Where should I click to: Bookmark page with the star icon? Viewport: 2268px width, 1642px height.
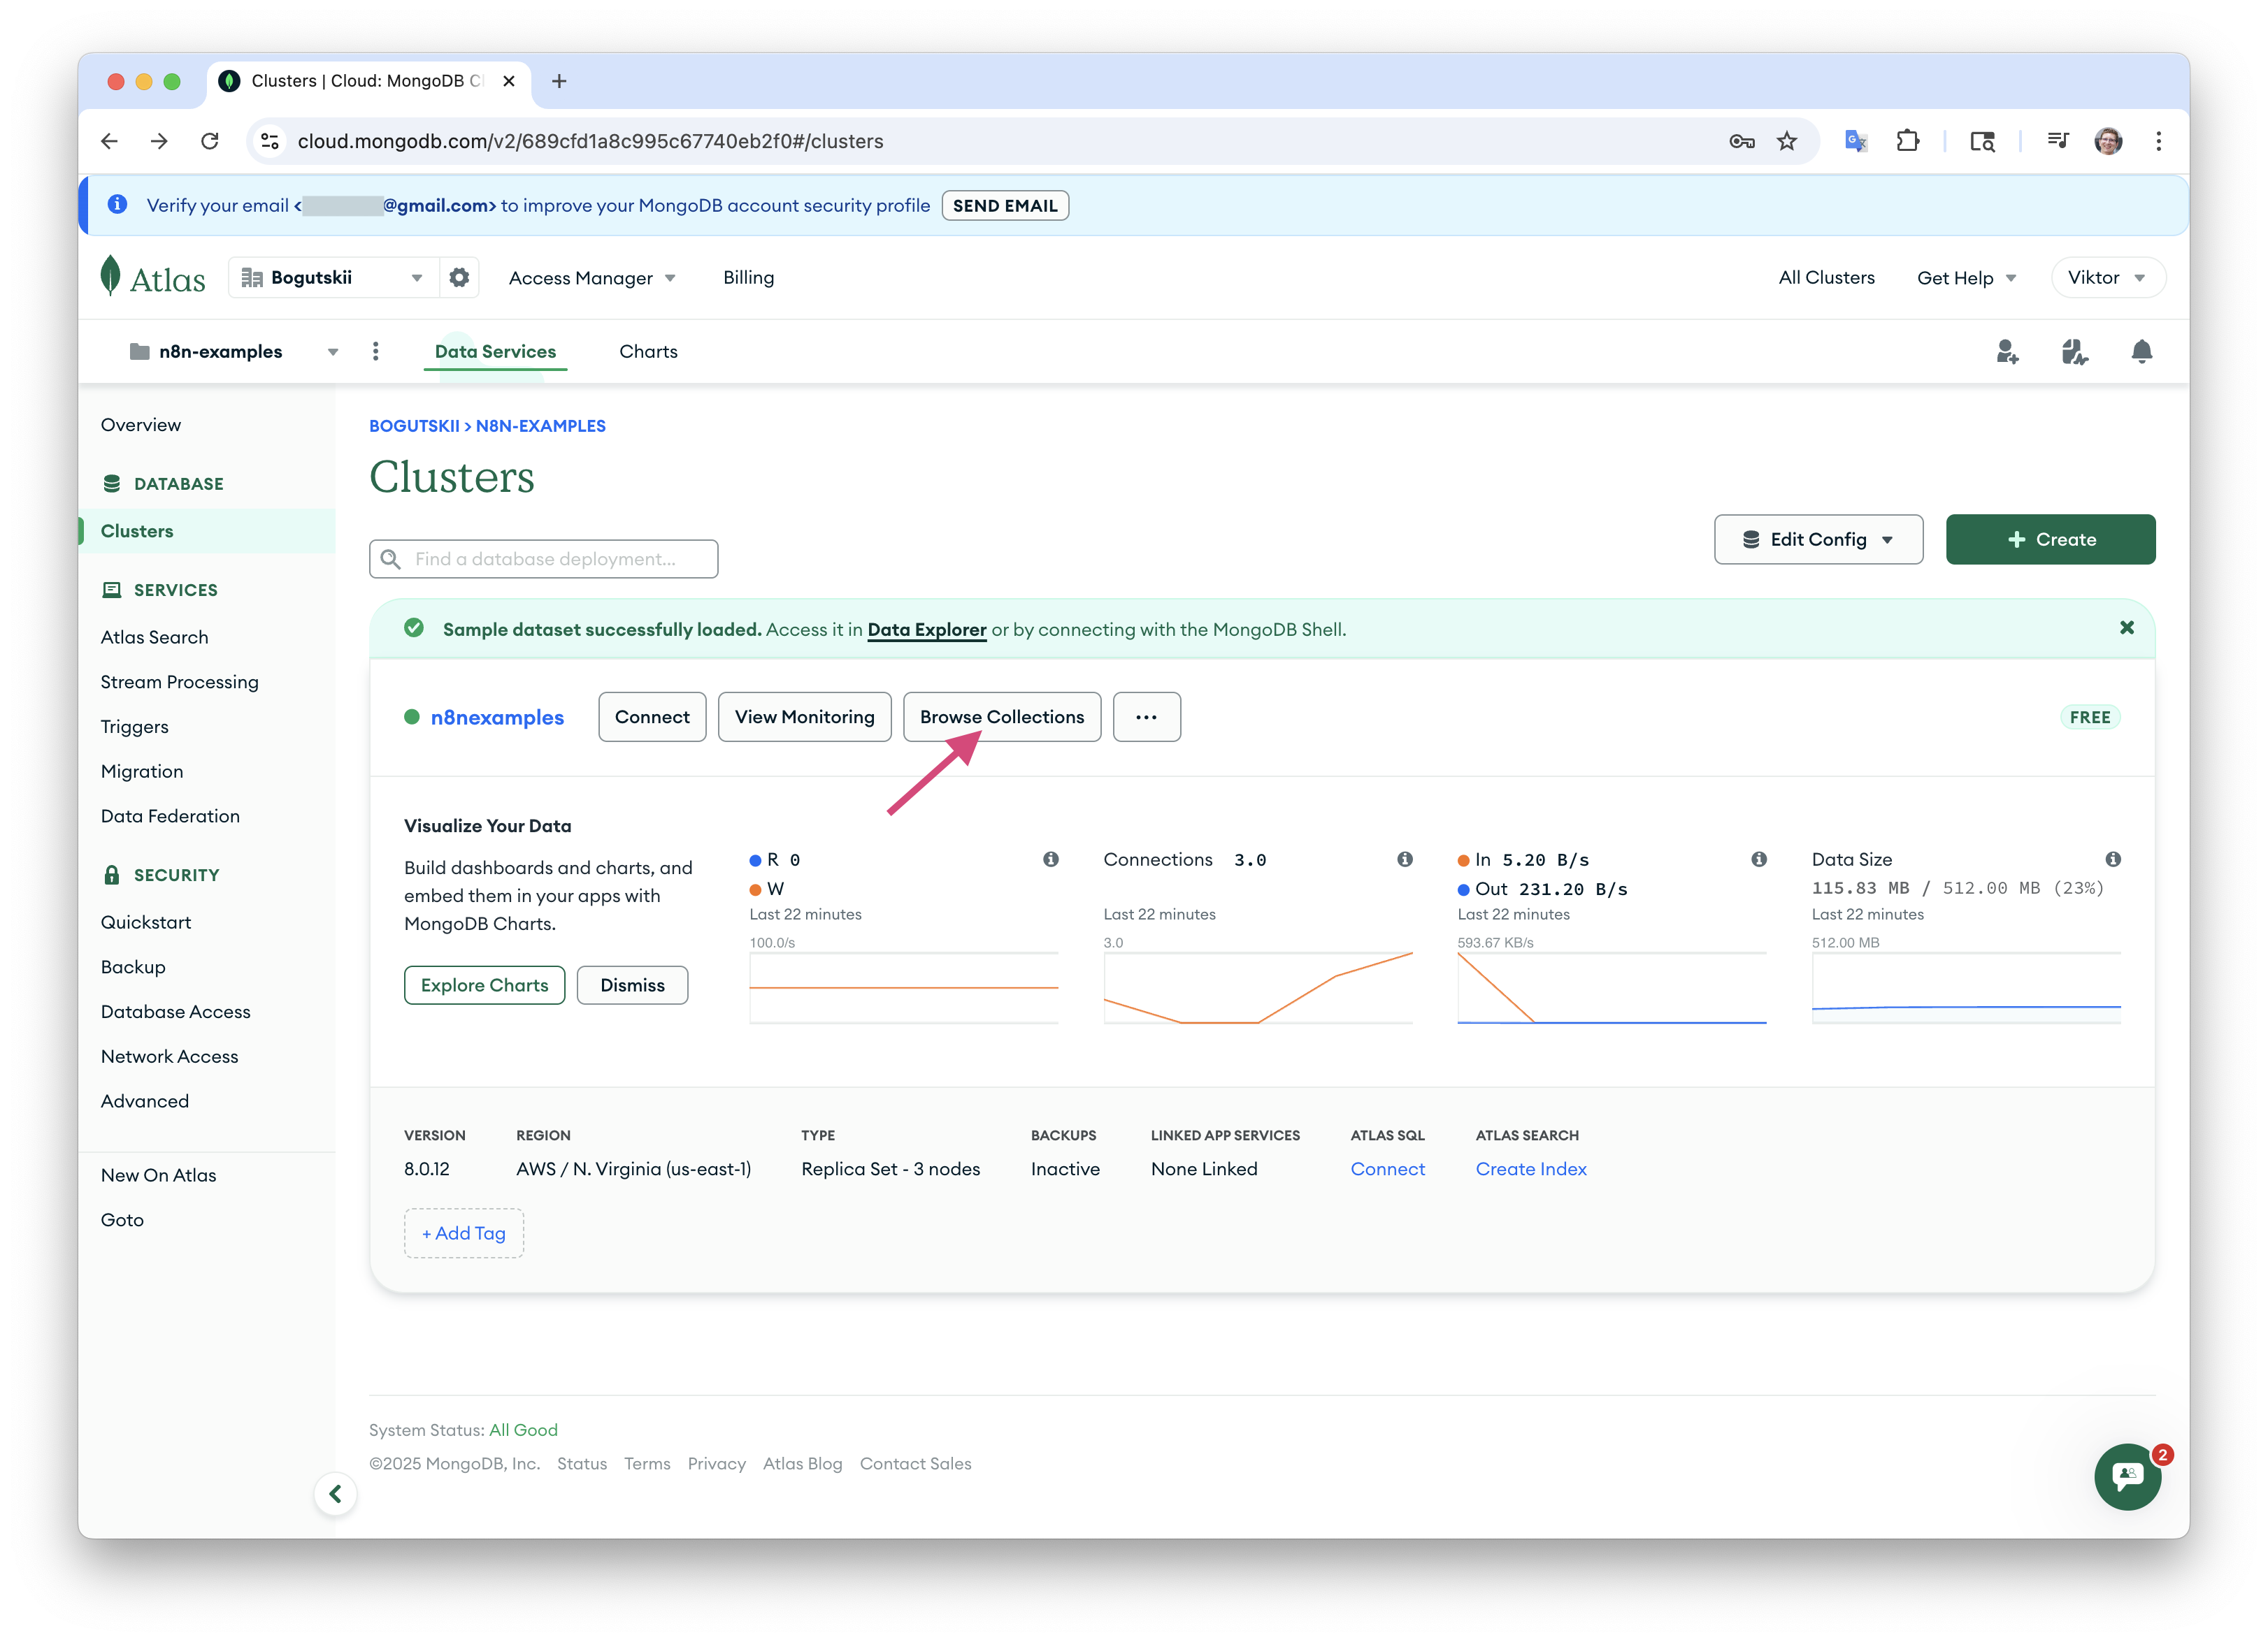pyautogui.click(x=1787, y=141)
